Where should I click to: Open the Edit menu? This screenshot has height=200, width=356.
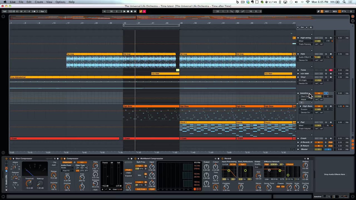click(x=29, y=2)
